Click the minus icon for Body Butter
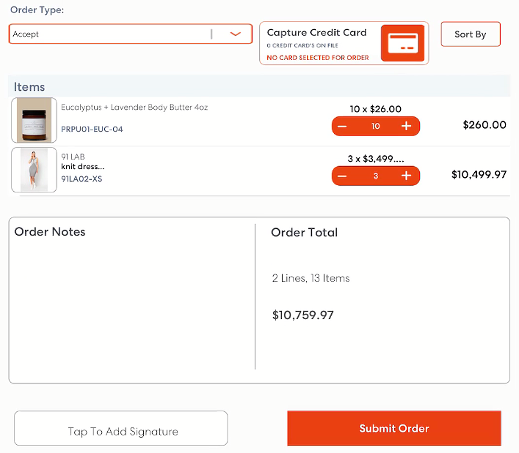Viewport: 519px width, 453px height. point(342,126)
